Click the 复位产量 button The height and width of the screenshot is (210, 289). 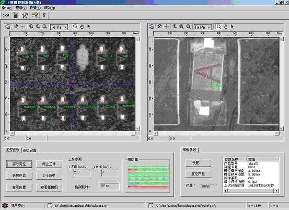[198, 174]
